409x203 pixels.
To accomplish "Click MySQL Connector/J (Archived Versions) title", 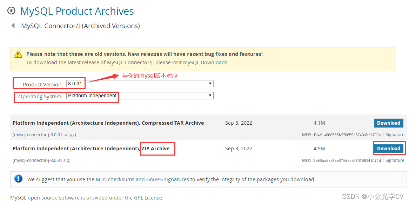I will (80, 26).
